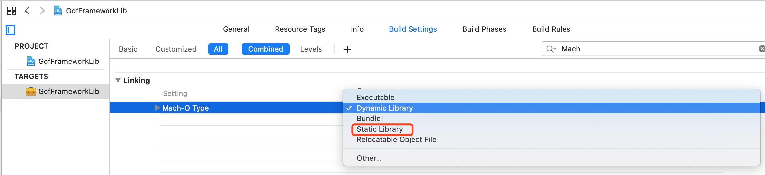Clear the Mach search field
This screenshot has height=175, width=765.
pos(762,49)
